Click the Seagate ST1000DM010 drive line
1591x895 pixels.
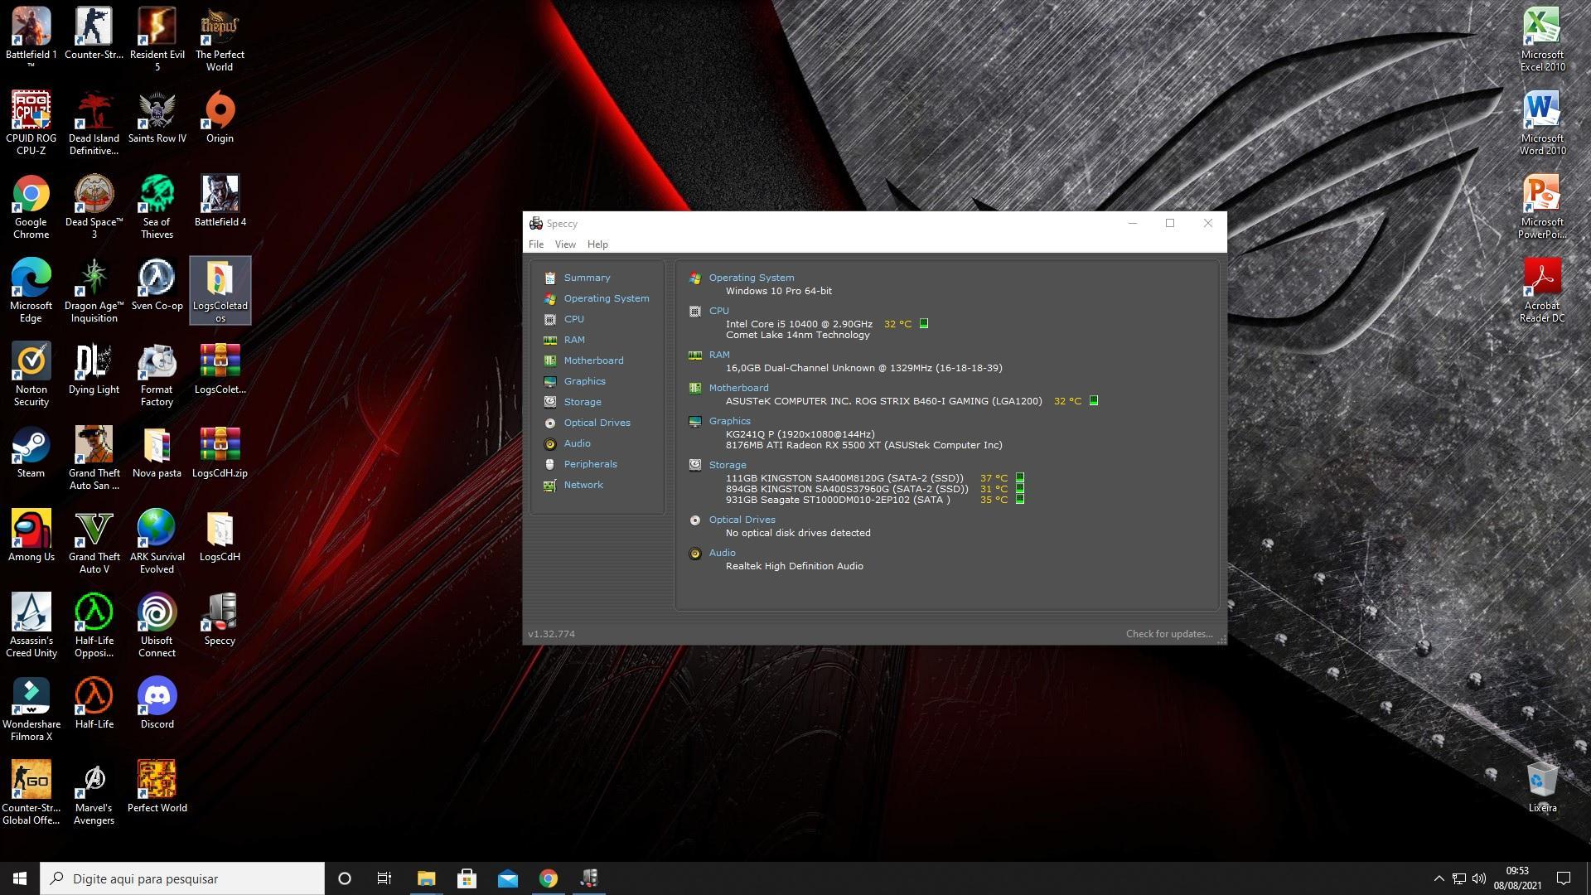(838, 500)
